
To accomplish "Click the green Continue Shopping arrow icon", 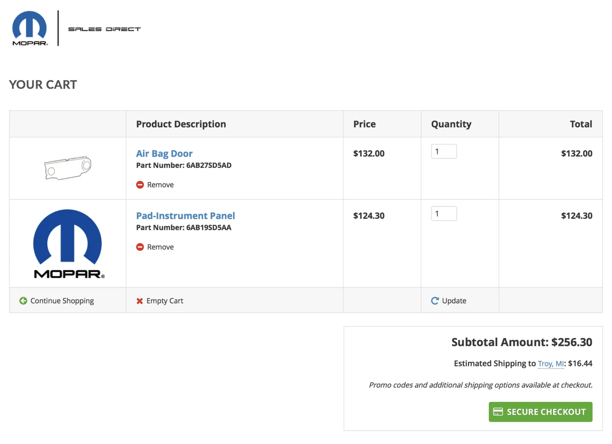I will click(23, 301).
